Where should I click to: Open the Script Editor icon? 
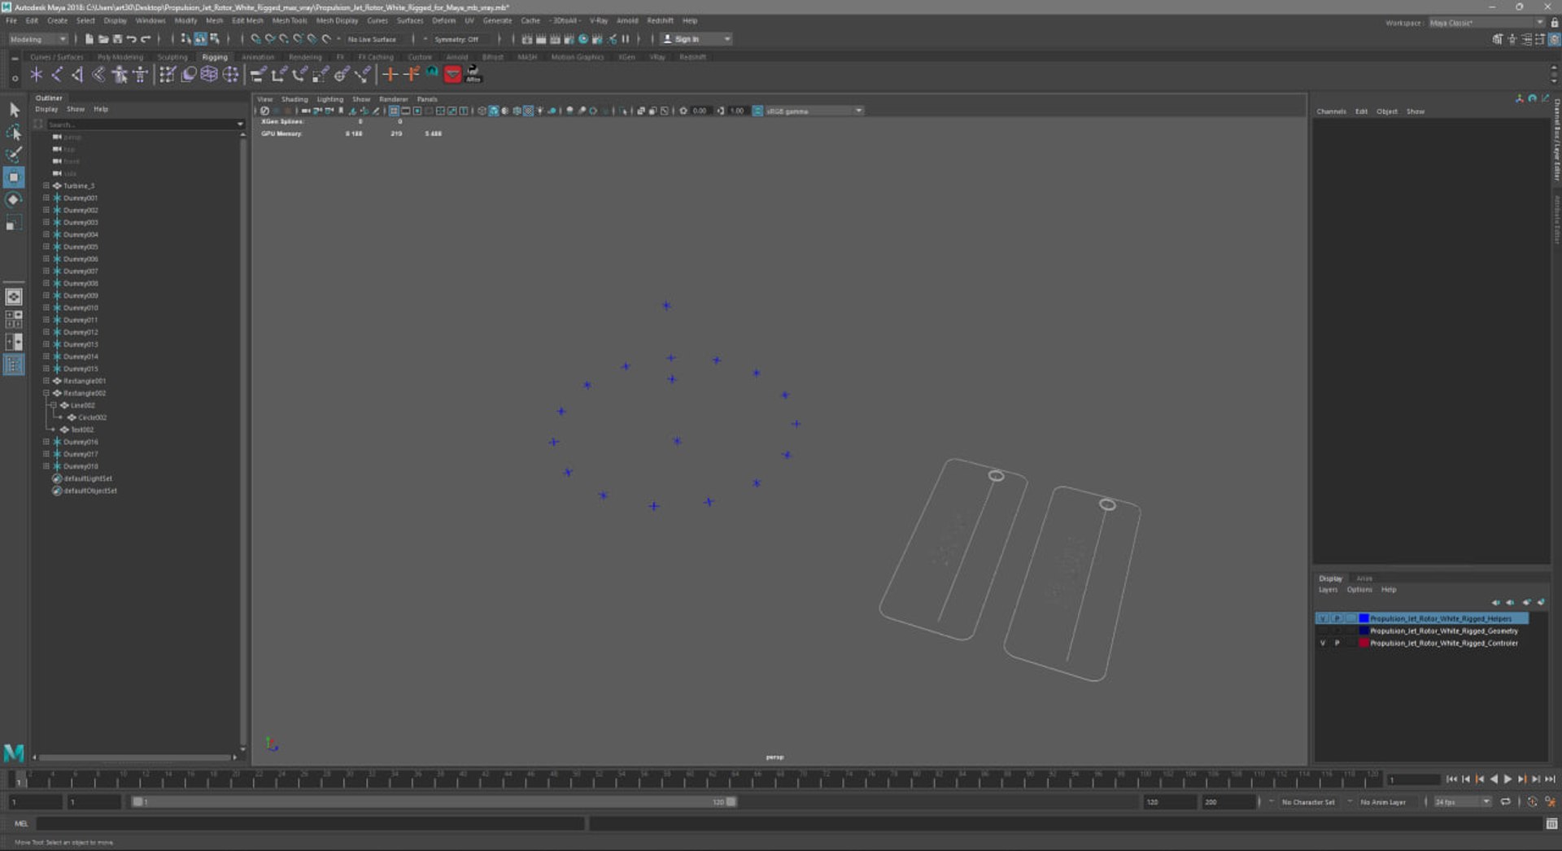tap(1551, 824)
